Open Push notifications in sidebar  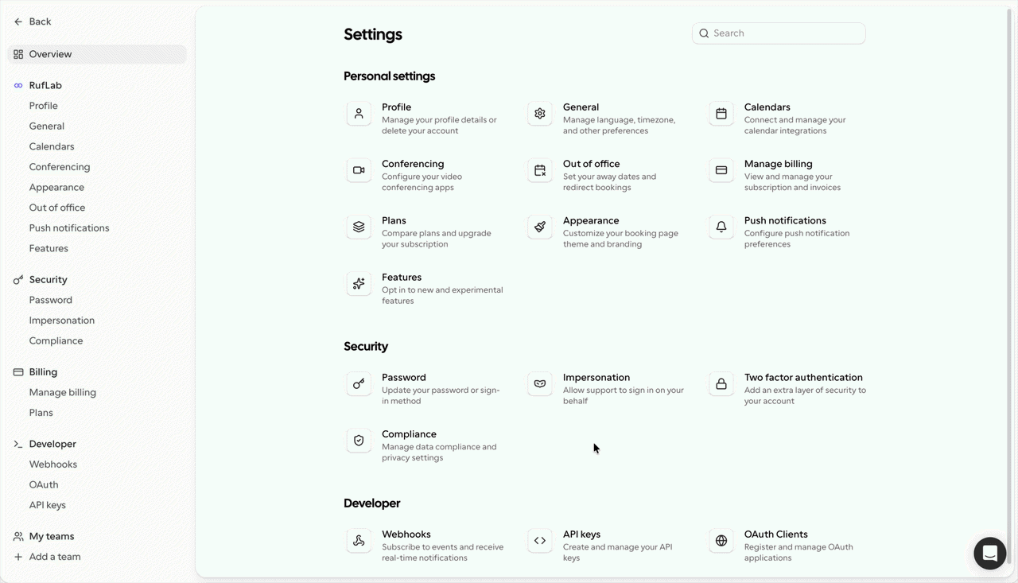click(69, 228)
